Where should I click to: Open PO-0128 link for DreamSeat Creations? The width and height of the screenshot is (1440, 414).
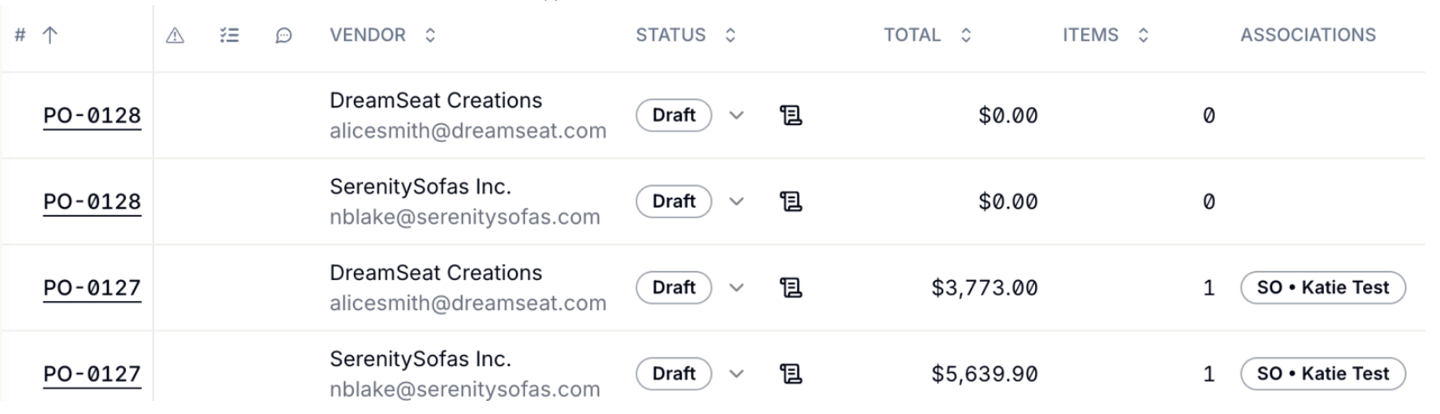click(92, 115)
